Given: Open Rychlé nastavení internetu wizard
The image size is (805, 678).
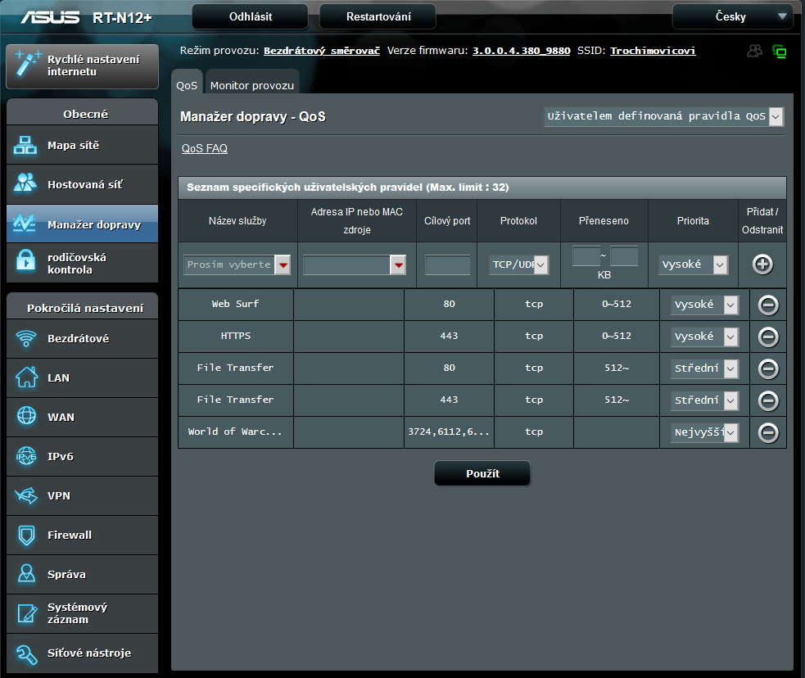Looking at the screenshot, I should (x=82, y=66).
